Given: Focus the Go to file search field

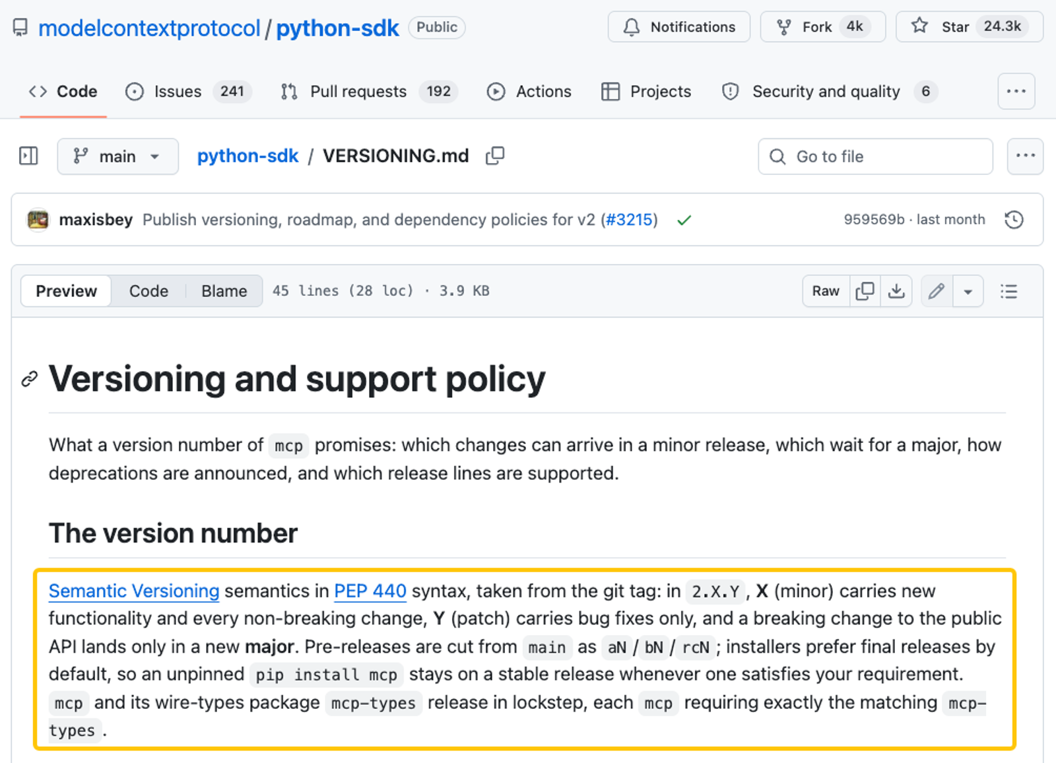Looking at the screenshot, I should click(875, 156).
